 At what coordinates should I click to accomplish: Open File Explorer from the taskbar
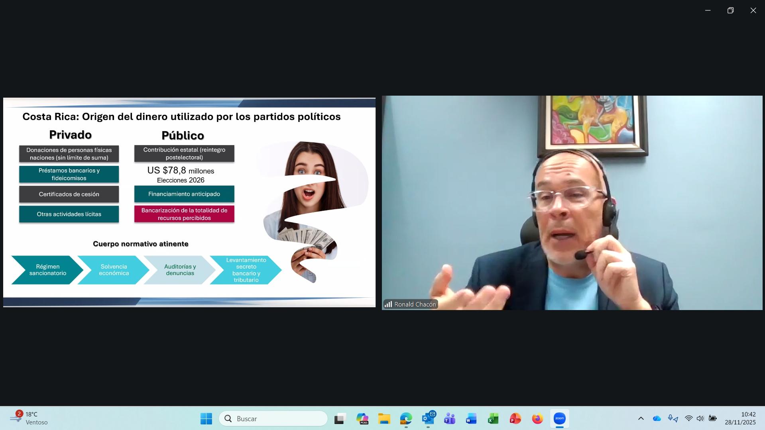(384, 418)
